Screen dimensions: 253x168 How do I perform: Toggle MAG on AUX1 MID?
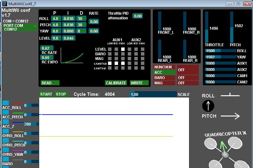click(x=116, y=59)
